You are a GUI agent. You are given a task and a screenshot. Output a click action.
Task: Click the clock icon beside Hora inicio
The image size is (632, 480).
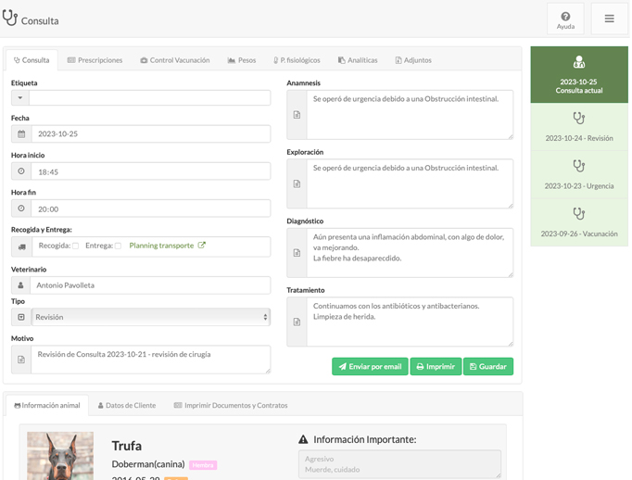pos(21,171)
